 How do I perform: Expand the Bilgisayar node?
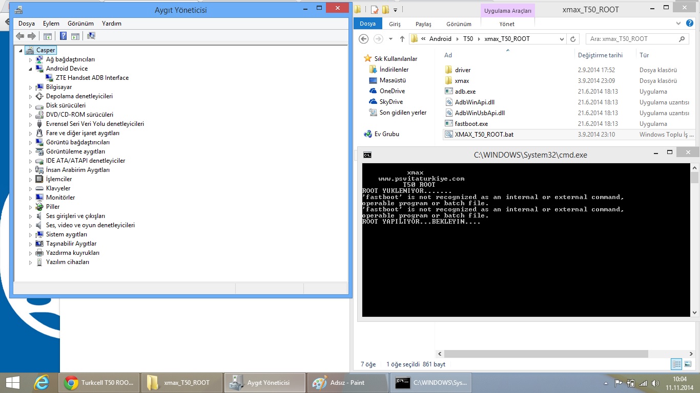click(x=30, y=87)
